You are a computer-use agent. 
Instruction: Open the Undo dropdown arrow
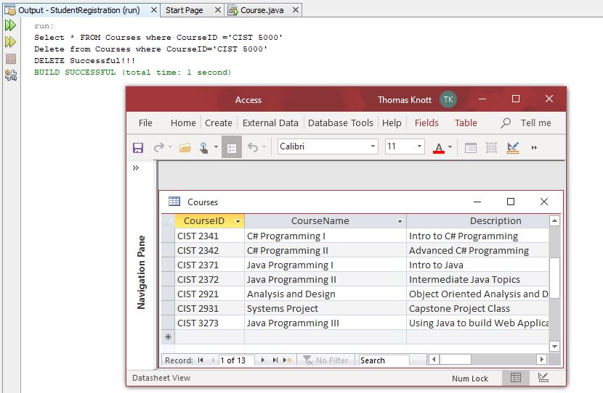(264, 146)
